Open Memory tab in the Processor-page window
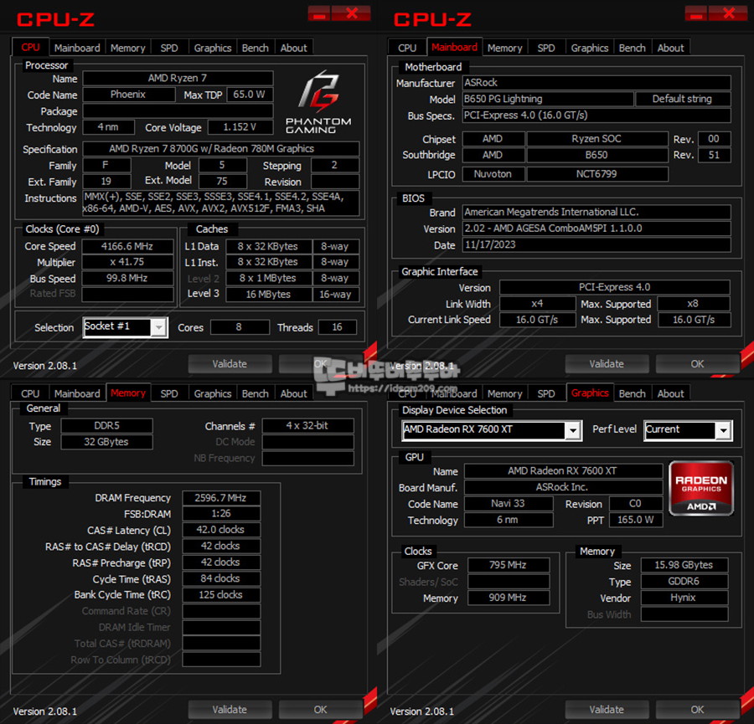Image resolution: width=754 pixels, height=724 pixels. [x=127, y=48]
